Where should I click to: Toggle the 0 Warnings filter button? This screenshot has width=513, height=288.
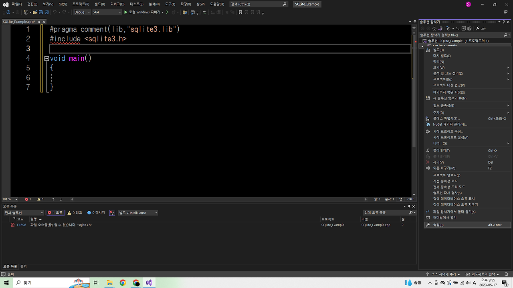(75, 213)
